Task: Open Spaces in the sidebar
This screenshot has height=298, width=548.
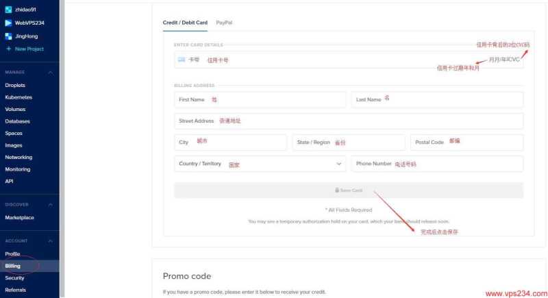Action: 14,134
